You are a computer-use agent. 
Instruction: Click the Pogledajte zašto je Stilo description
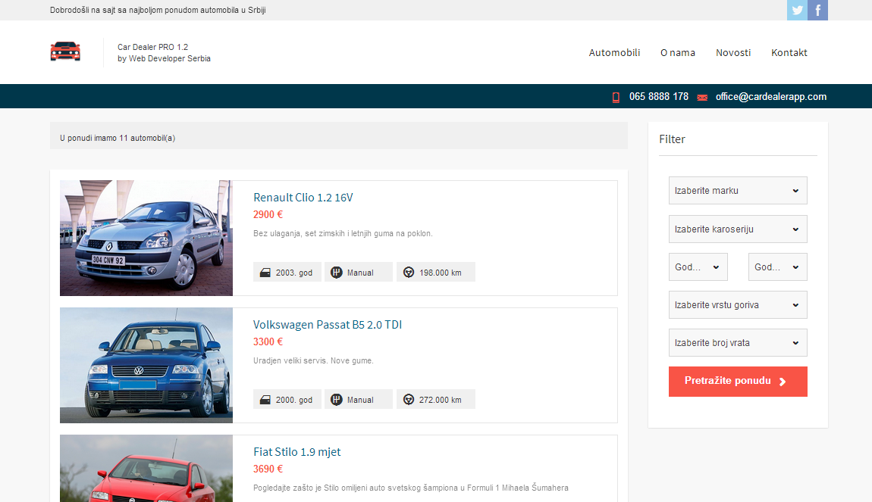tap(411, 488)
